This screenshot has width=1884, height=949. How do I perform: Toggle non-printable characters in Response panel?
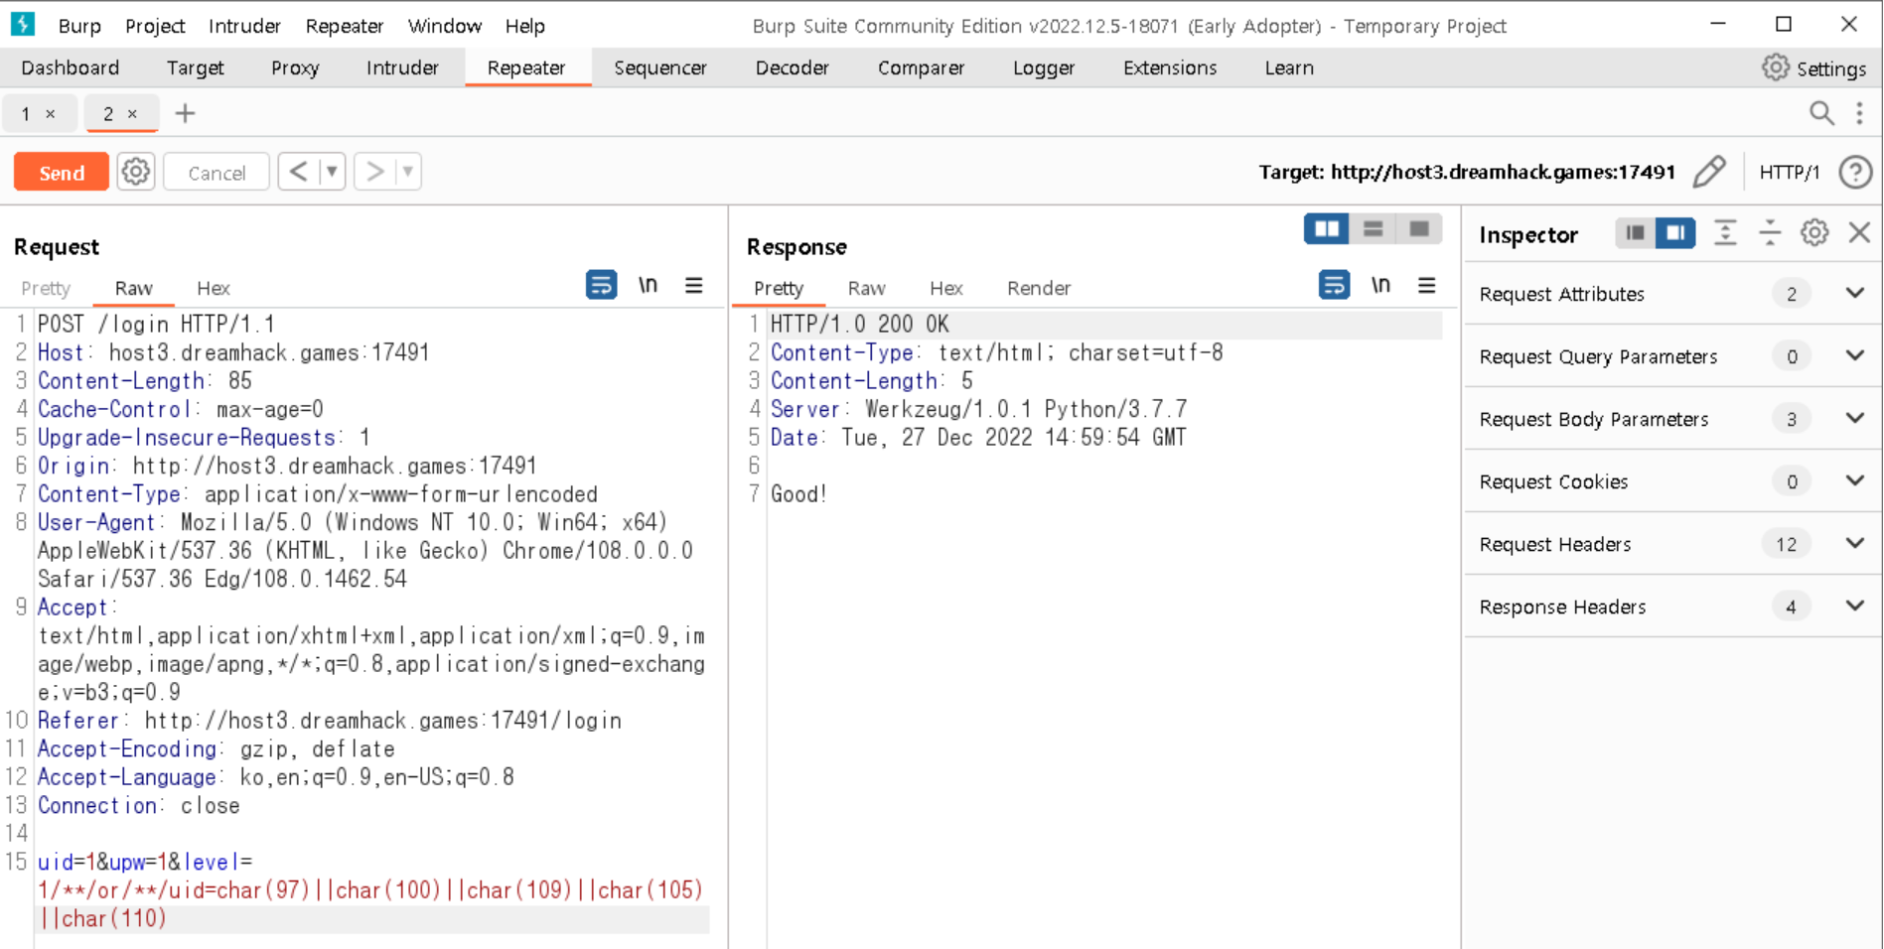1380,285
